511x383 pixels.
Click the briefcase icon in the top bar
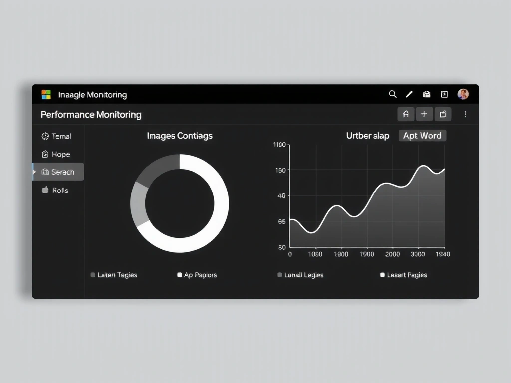click(427, 94)
